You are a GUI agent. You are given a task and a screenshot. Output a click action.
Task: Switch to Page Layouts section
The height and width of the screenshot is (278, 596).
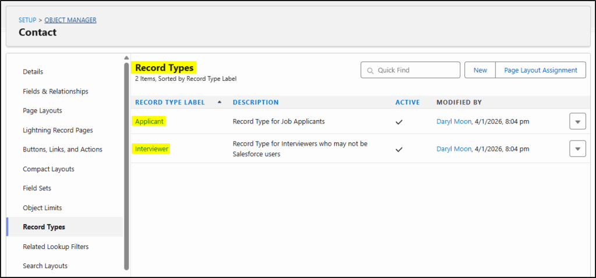click(x=42, y=111)
